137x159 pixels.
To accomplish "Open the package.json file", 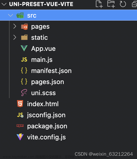I will coord(47,126).
